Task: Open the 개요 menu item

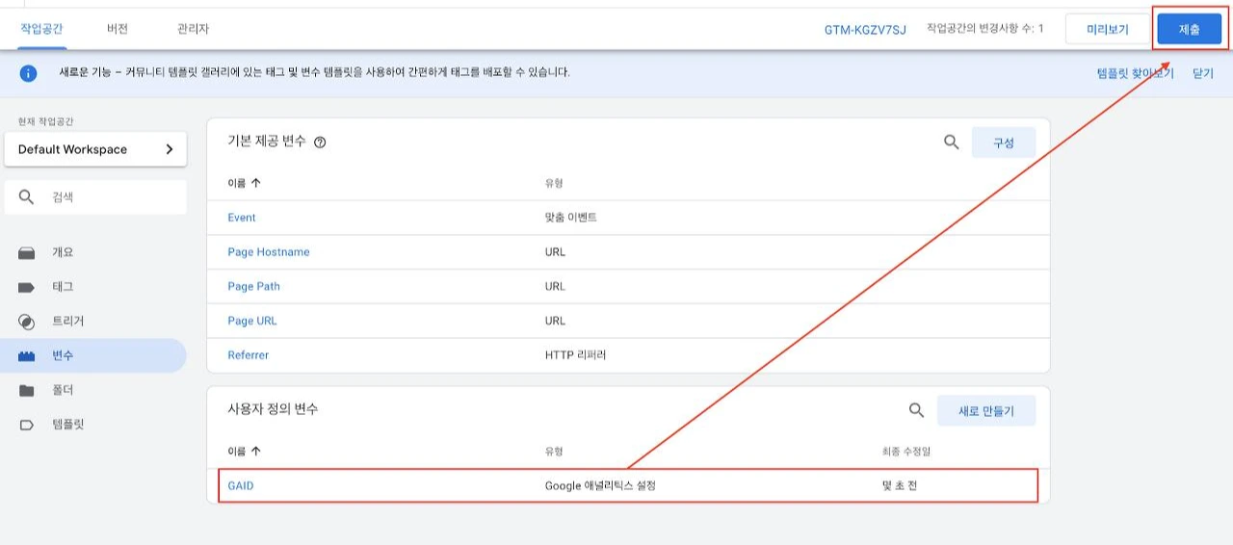Action: pyautogui.click(x=63, y=252)
